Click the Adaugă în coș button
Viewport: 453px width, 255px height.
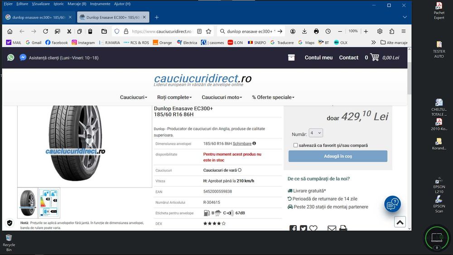tap(338, 156)
